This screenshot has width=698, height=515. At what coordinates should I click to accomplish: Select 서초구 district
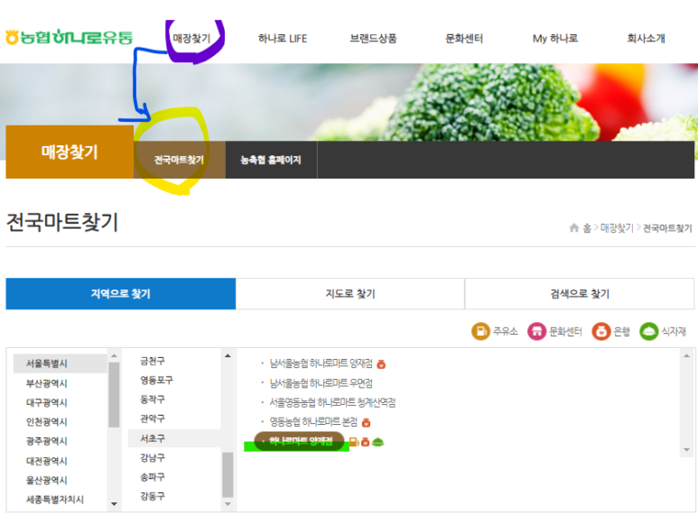tap(174, 438)
